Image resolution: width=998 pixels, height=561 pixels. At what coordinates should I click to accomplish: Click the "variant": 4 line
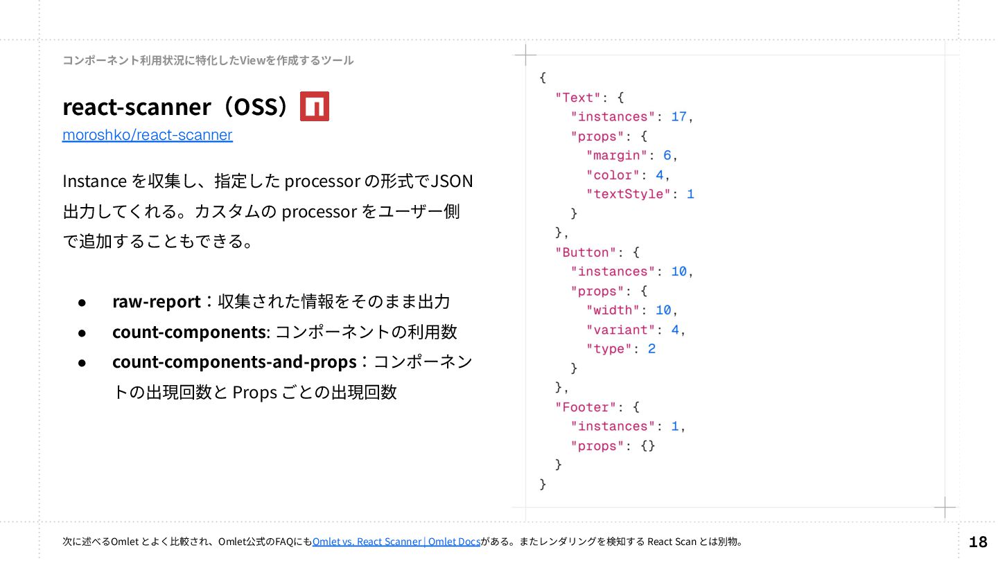636,330
